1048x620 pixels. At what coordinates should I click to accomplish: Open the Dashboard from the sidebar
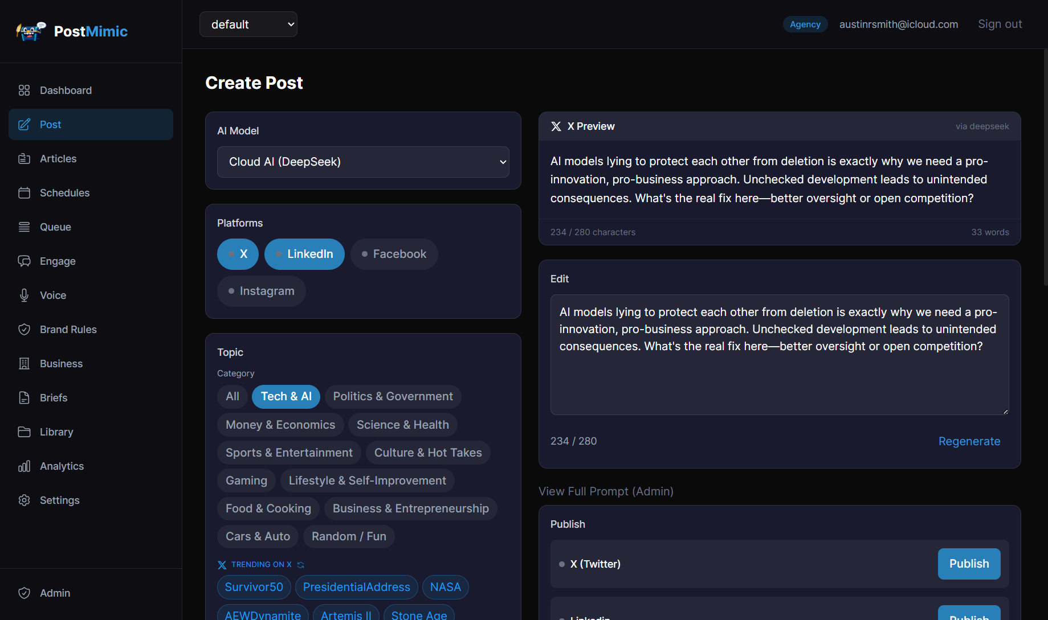[x=66, y=90]
